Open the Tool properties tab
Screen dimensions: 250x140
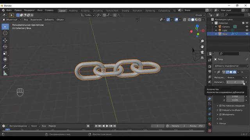click(x=210, y=60)
